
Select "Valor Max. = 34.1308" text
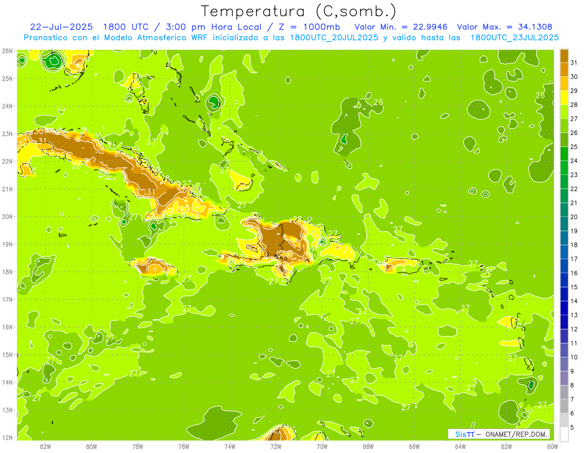tap(505, 26)
